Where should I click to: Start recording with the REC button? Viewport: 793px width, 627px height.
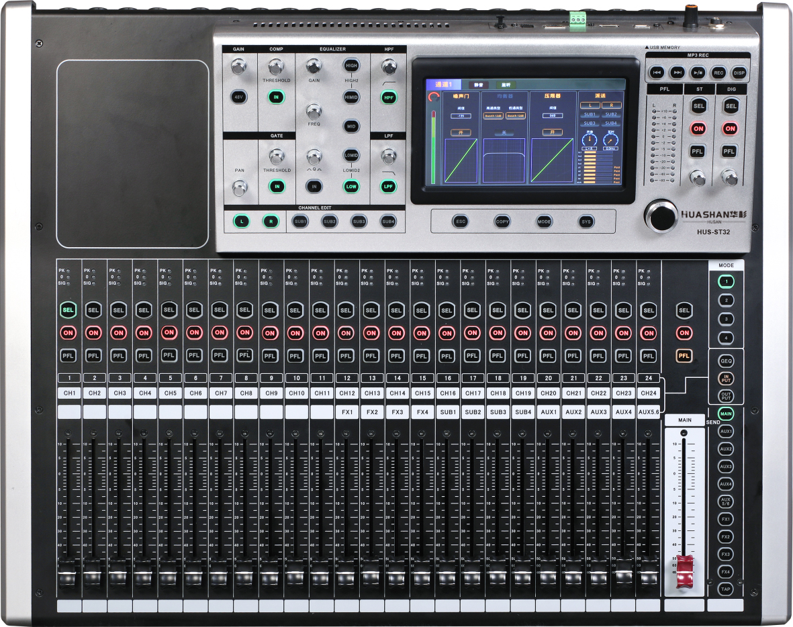pyautogui.click(x=718, y=73)
